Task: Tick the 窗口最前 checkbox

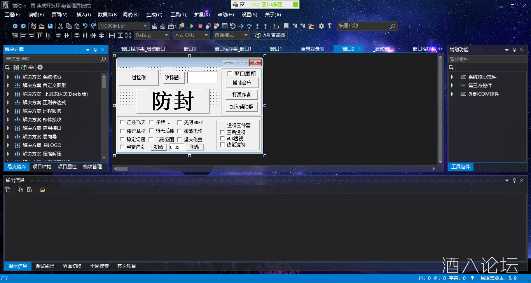Action: pos(230,73)
